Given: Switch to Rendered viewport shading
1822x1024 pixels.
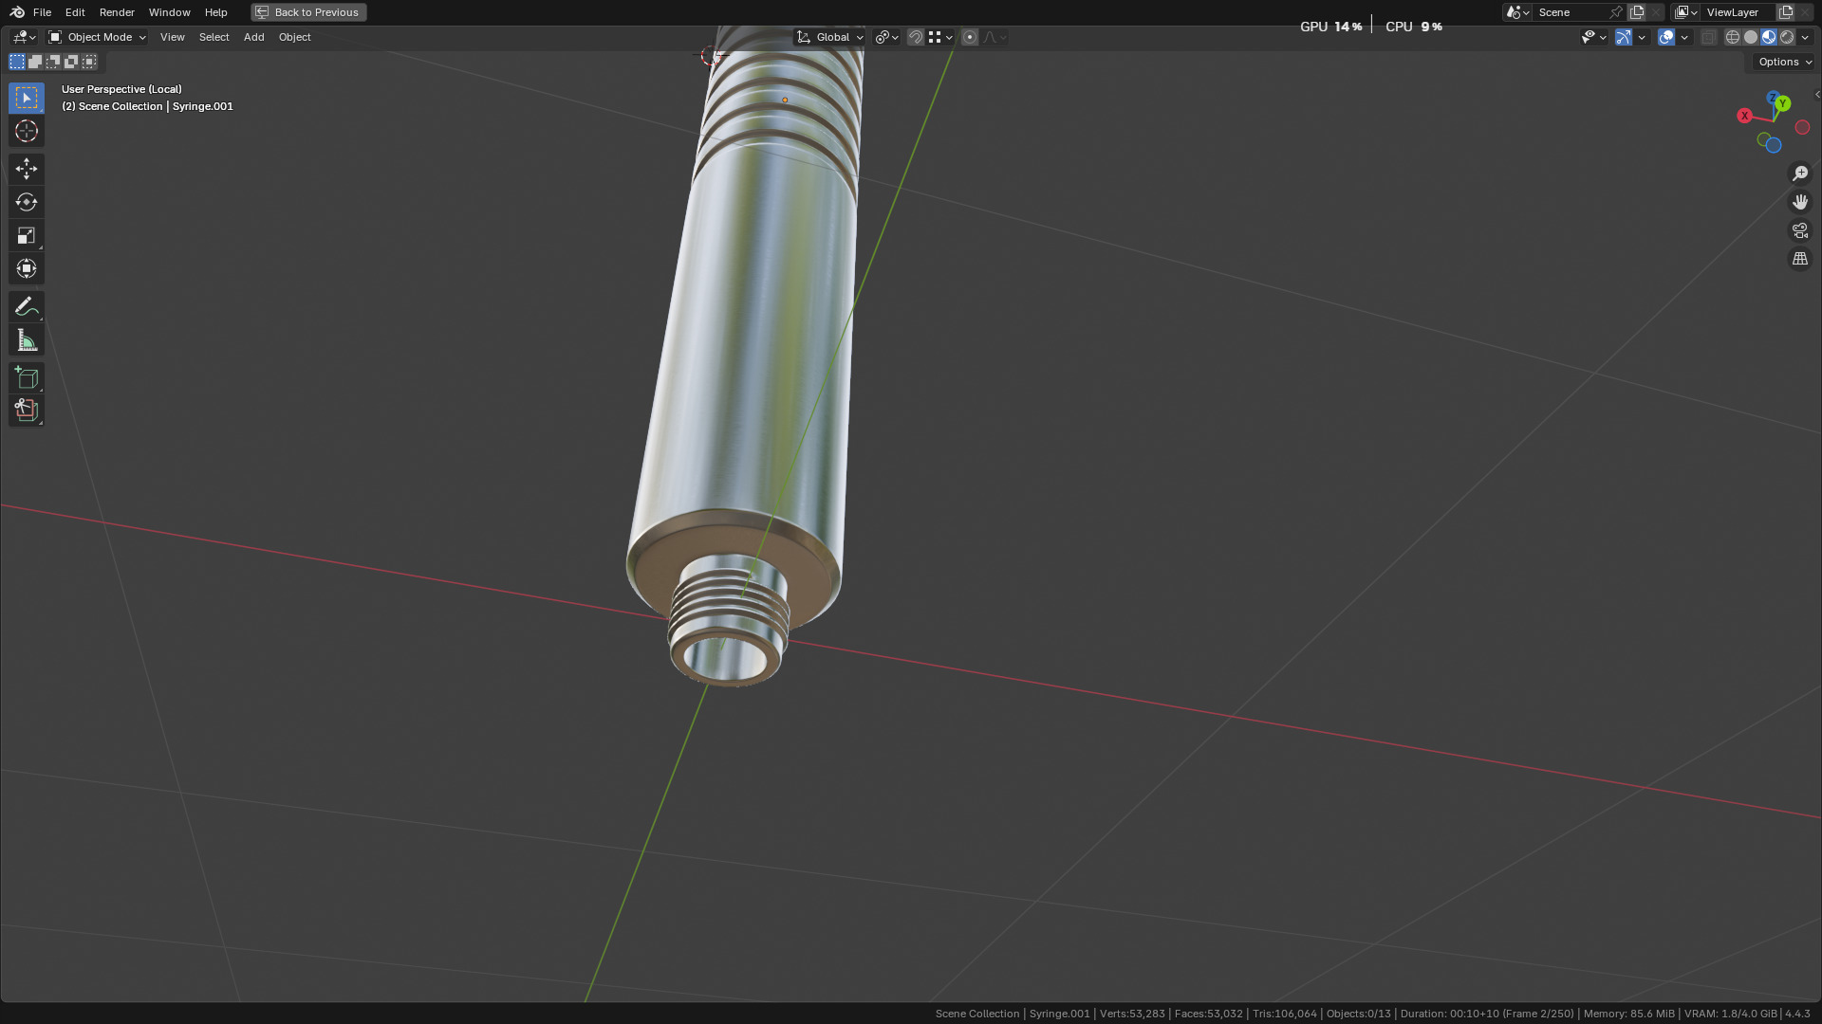Looking at the screenshot, I should coord(1787,37).
